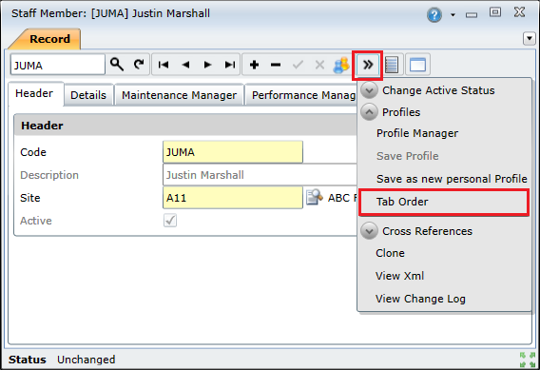Open the help dropdown arrow
Image resolution: width=540 pixels, height=370 pixels.
(x=453, y=15)
